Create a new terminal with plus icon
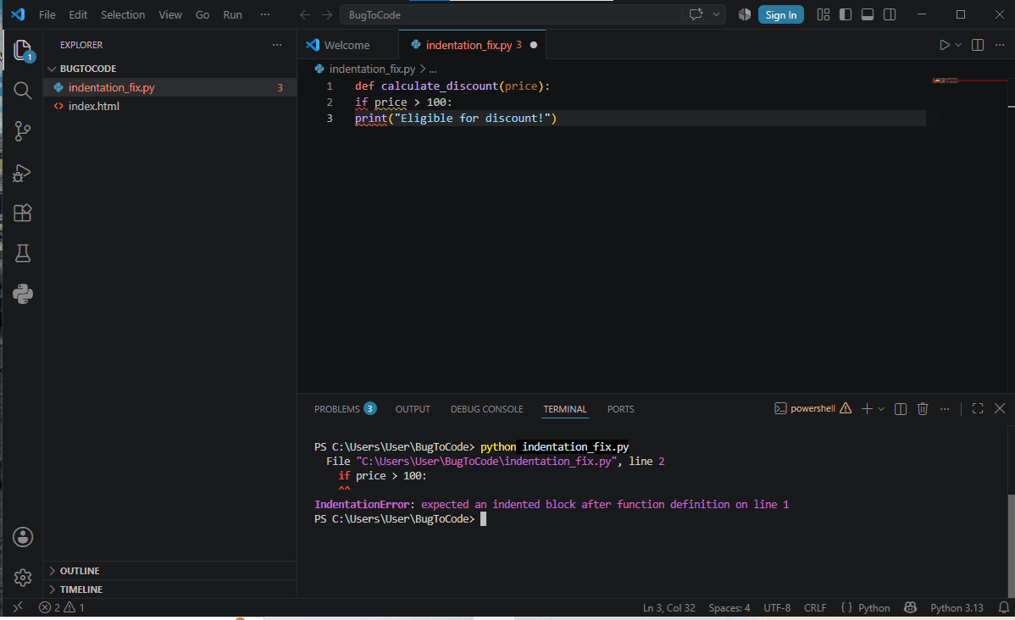This screenshot has width=1015, height=620. (867, 409)
